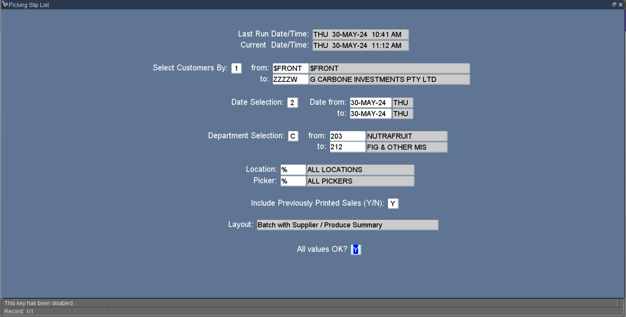Click the NUTRAFRUIT department description field

[407, 136]
